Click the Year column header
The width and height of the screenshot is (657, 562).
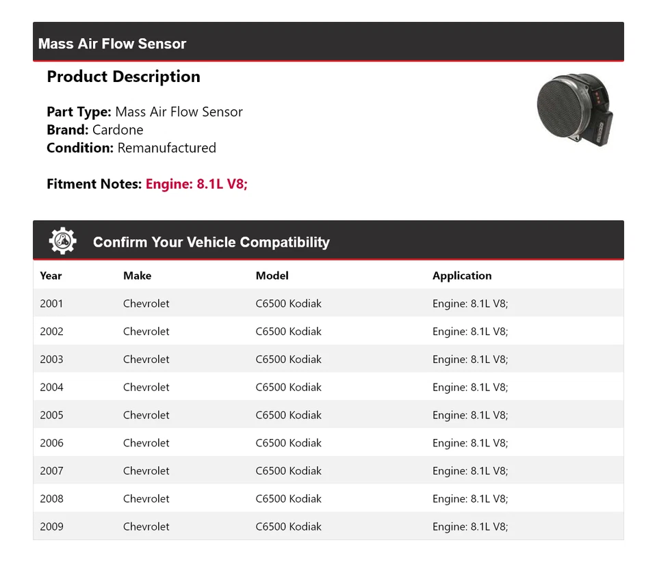(51, 276)
